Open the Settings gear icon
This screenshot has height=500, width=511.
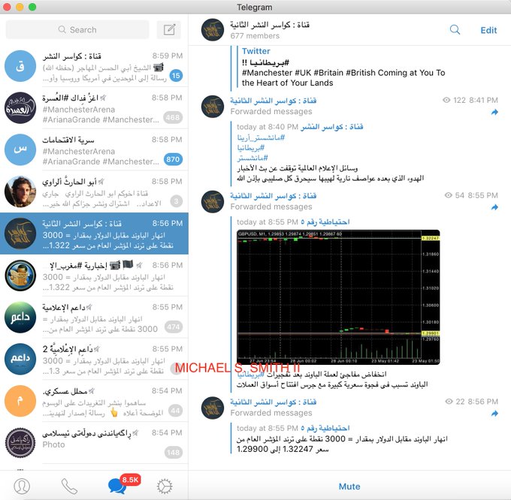click(x=165, y=486)
